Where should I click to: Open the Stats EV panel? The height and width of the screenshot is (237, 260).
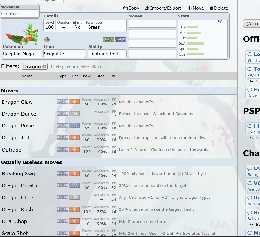203,39
